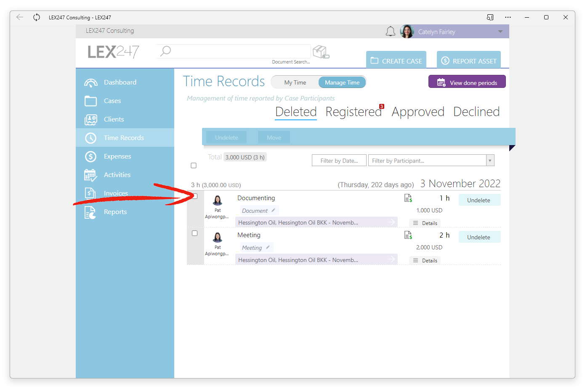Switch to the Registered tab

point(354,112)
